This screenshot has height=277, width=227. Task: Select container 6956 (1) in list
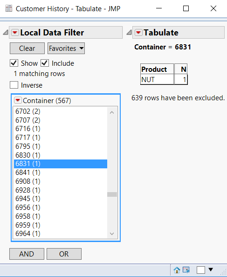(x=61, y=208)
